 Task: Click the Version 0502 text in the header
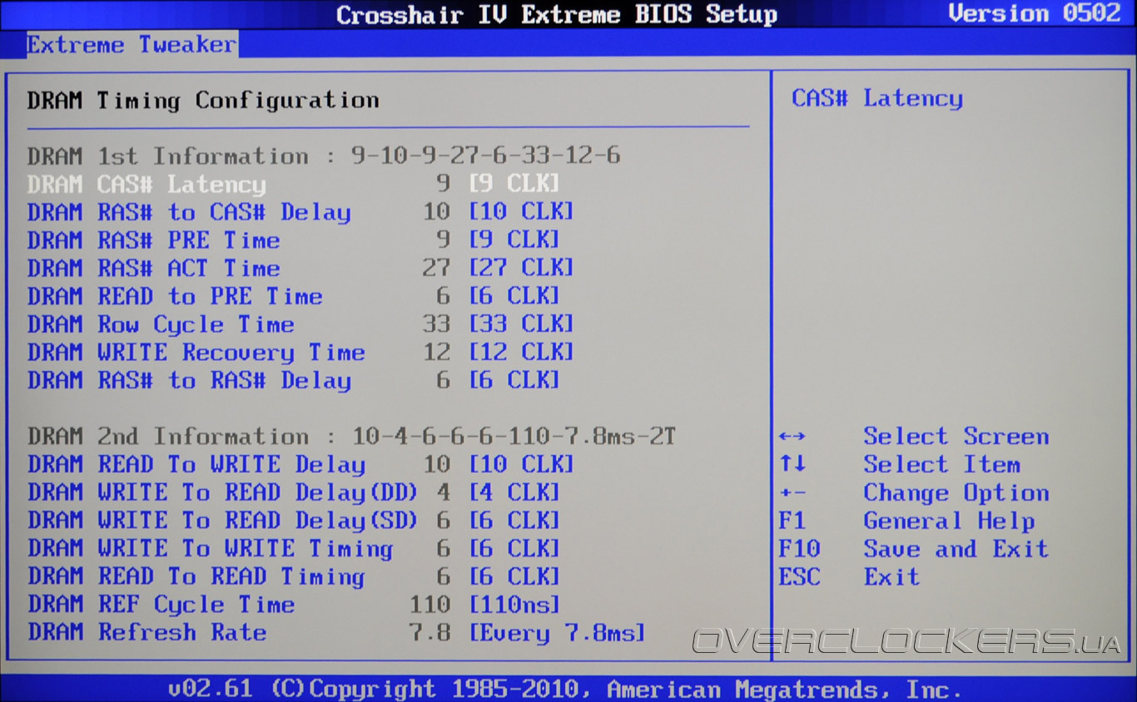coord(1035,14)
